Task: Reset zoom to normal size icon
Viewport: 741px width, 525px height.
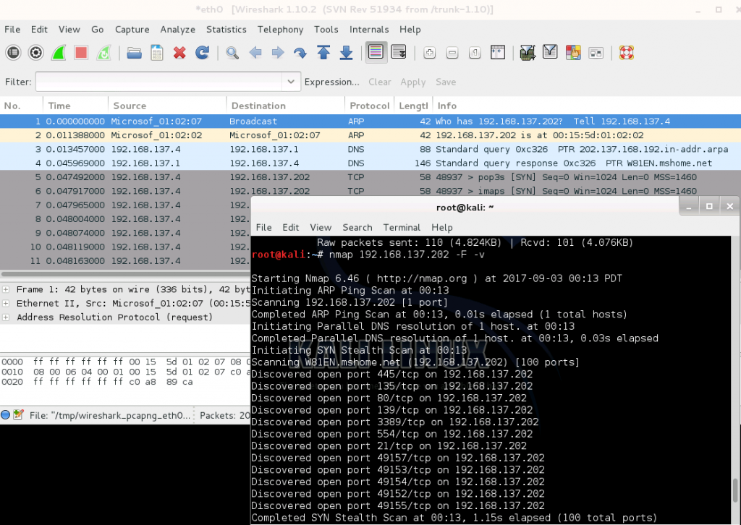Action: [475, 52]
